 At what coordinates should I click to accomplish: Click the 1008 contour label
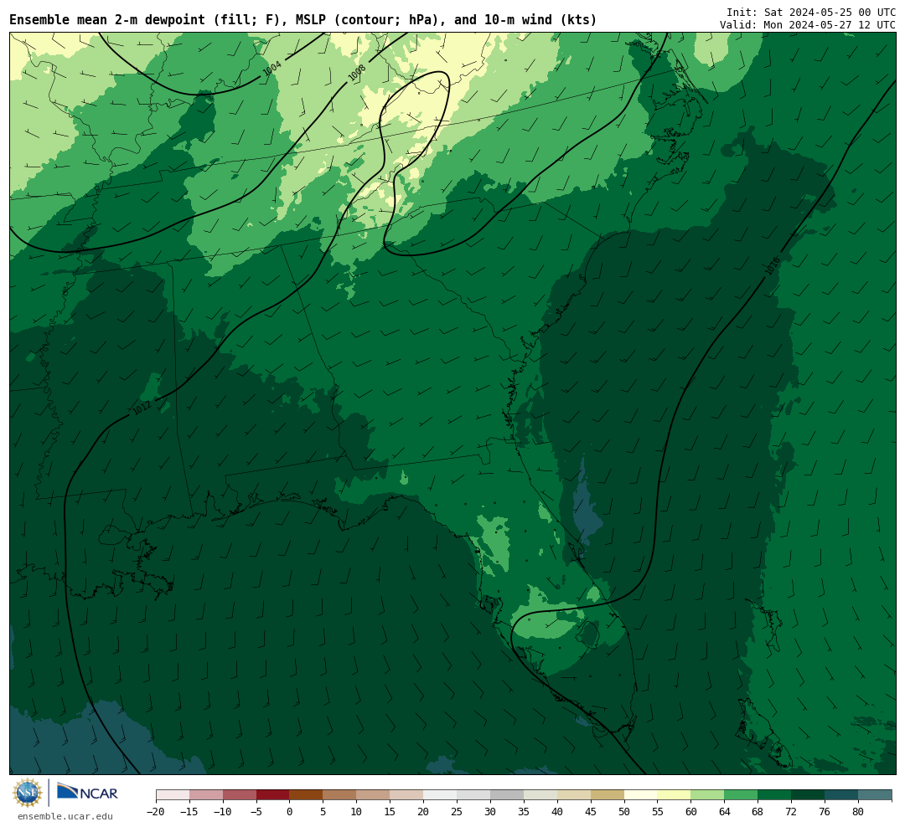[357, 73]
